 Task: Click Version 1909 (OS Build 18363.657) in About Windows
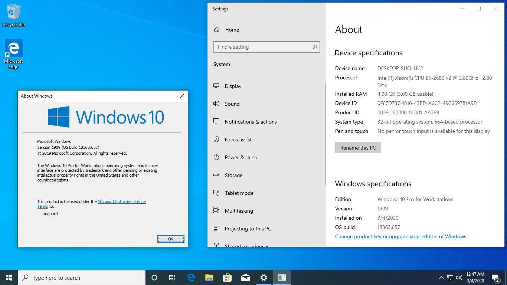[x=68, y=147]
